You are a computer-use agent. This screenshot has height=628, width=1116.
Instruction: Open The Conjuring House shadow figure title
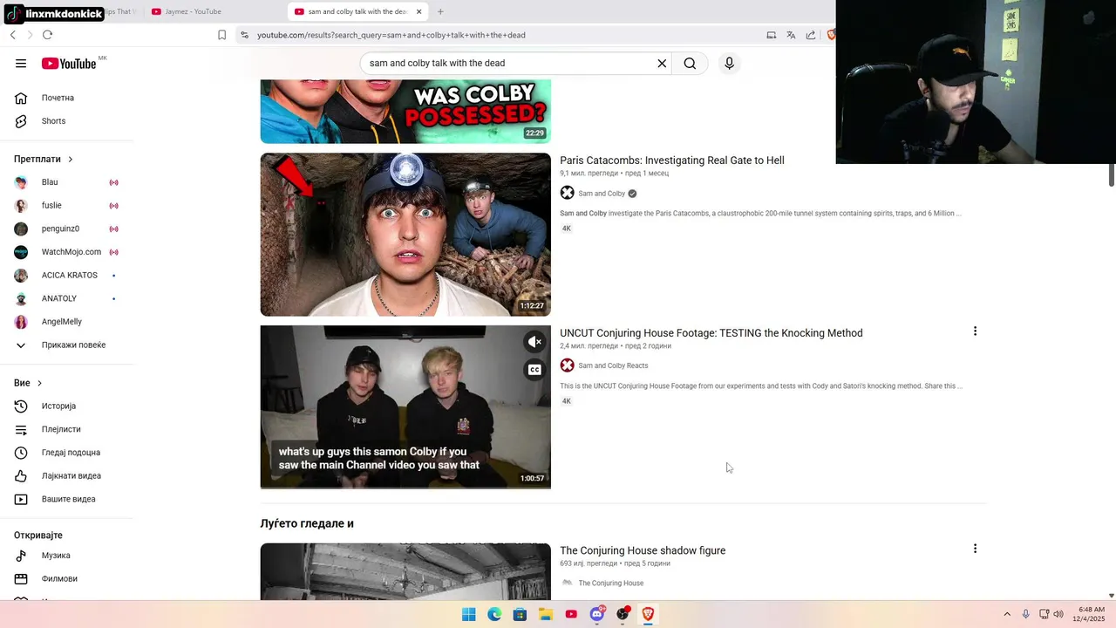pyautogui.click(x=643, y=550)
